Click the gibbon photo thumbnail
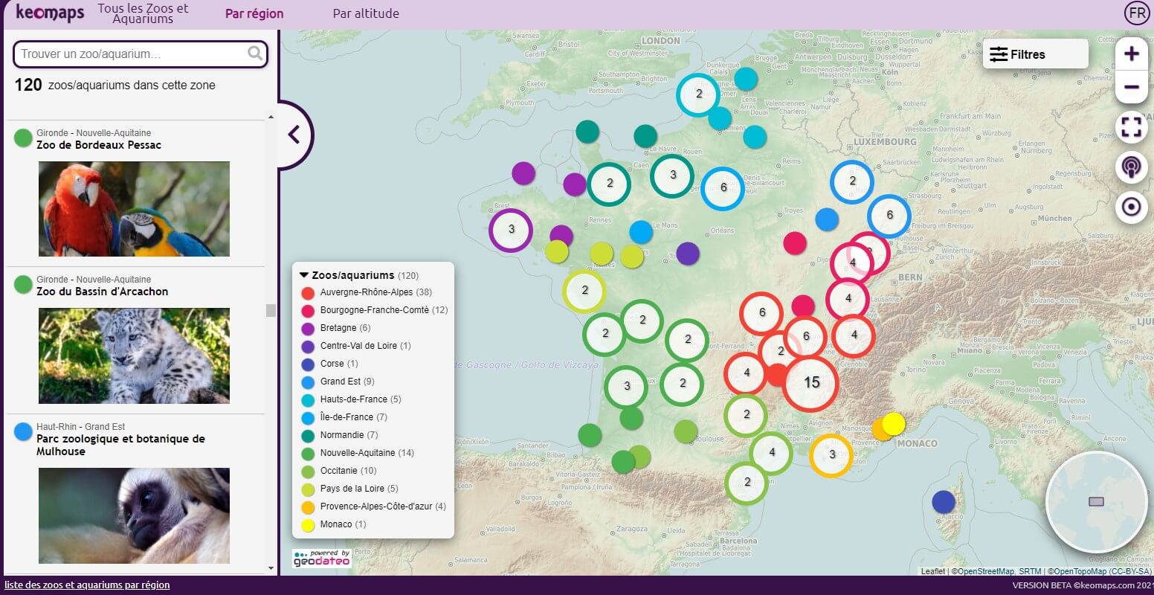Screen dimensions: 1154x595 (134, 515)
